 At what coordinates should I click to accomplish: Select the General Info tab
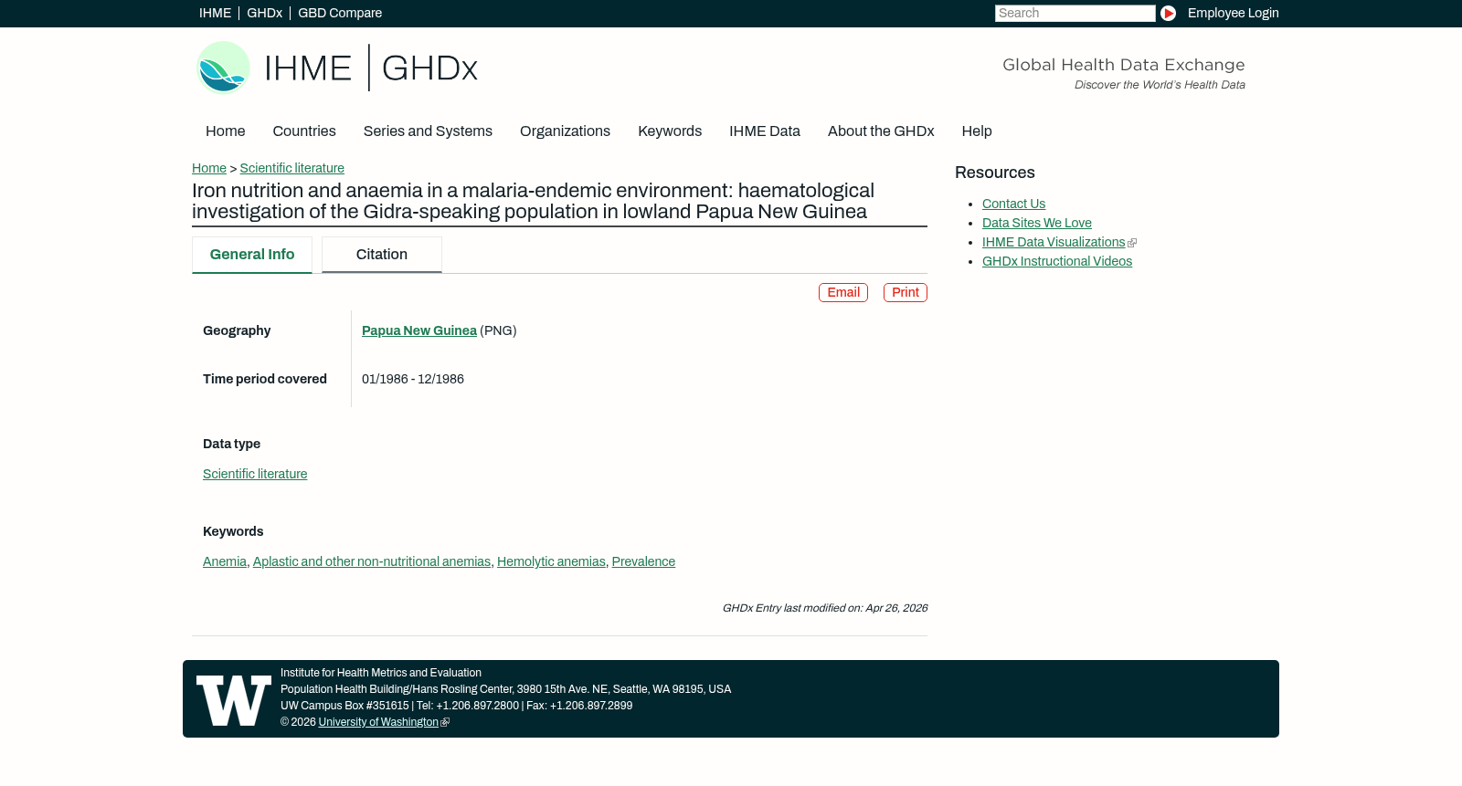pyautogui.click(x=252, y=255)
